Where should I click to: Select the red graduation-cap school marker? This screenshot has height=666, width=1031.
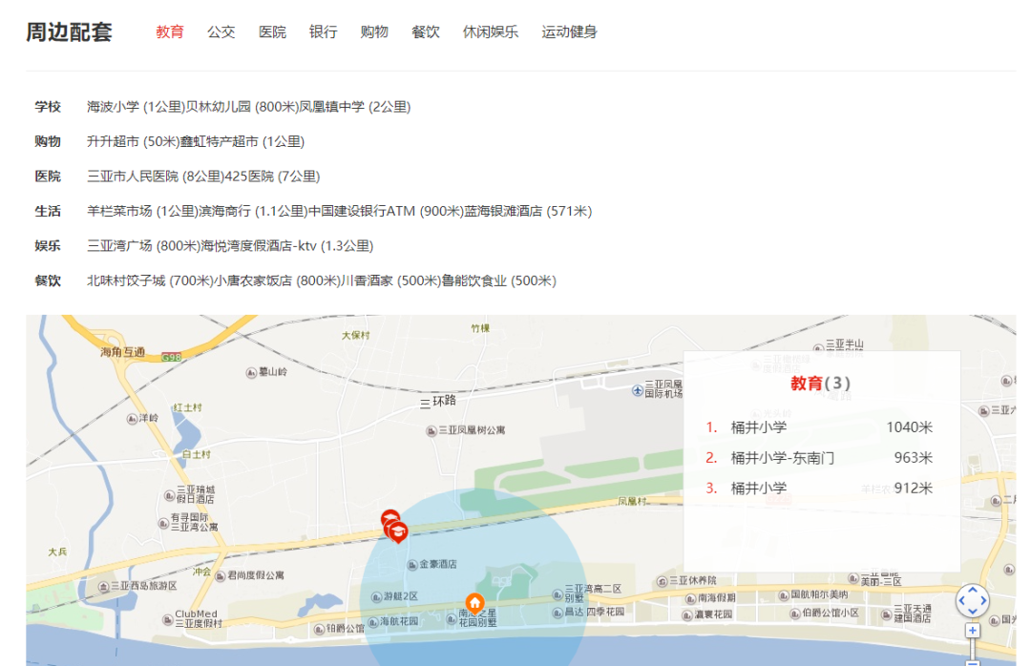397,531
